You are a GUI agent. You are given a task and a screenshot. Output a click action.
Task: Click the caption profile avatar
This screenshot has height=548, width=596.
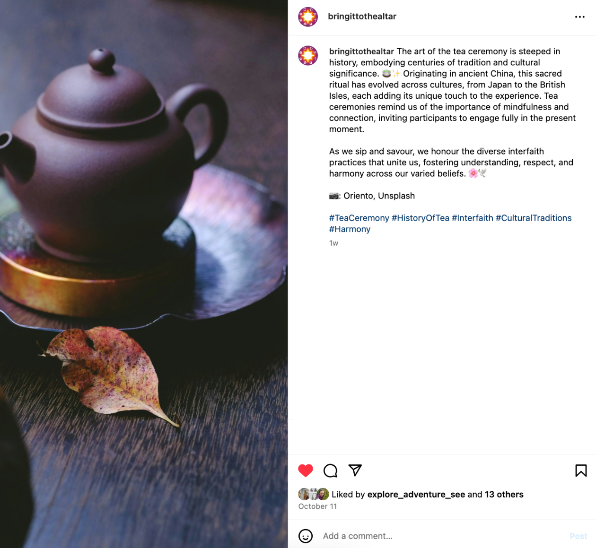[x=308, y=56]
